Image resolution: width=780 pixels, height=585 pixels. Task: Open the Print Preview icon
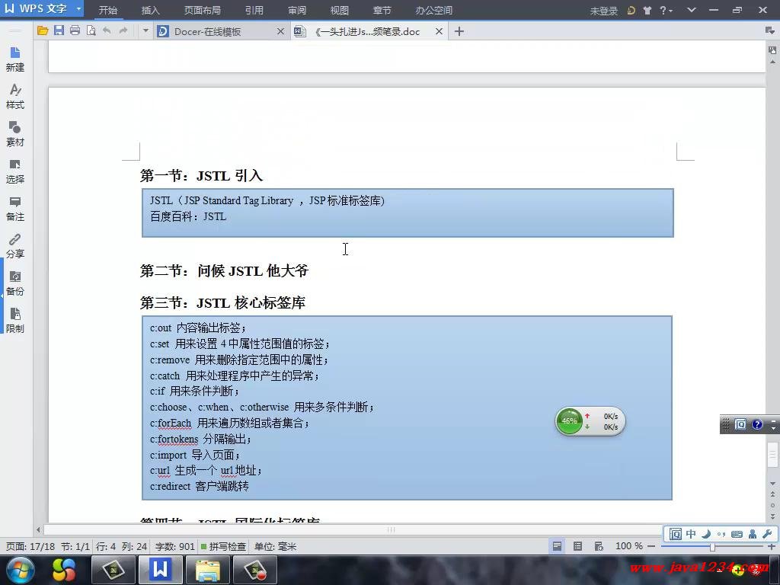[91, 31]
